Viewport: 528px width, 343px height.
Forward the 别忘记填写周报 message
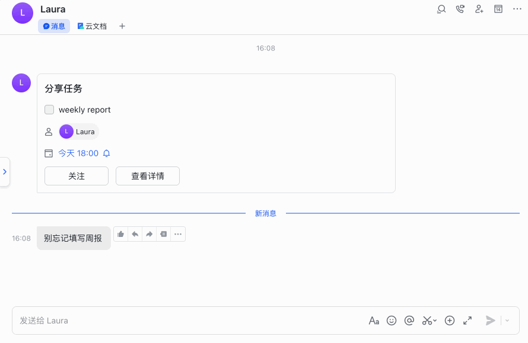coord(149,234)
